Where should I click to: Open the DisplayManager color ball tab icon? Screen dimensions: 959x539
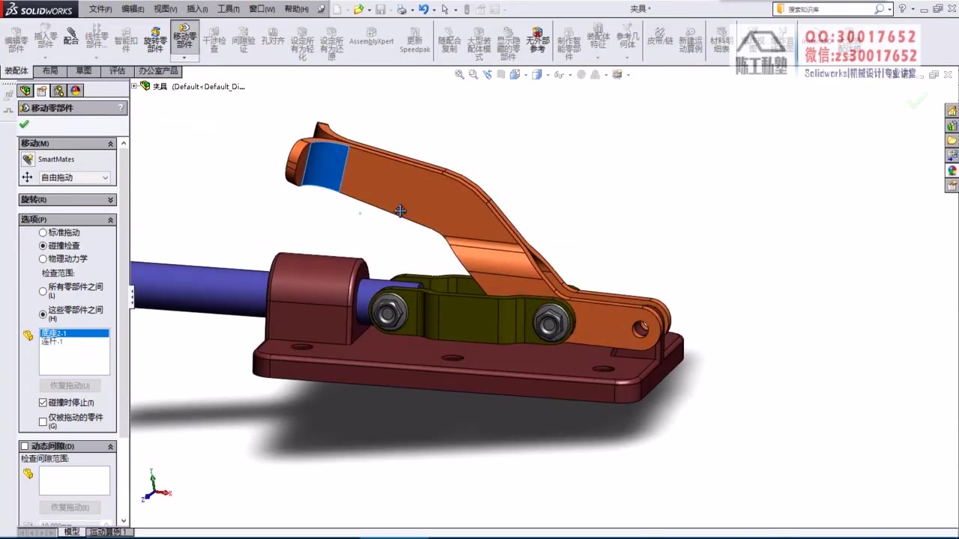click(x=75, y=91)
